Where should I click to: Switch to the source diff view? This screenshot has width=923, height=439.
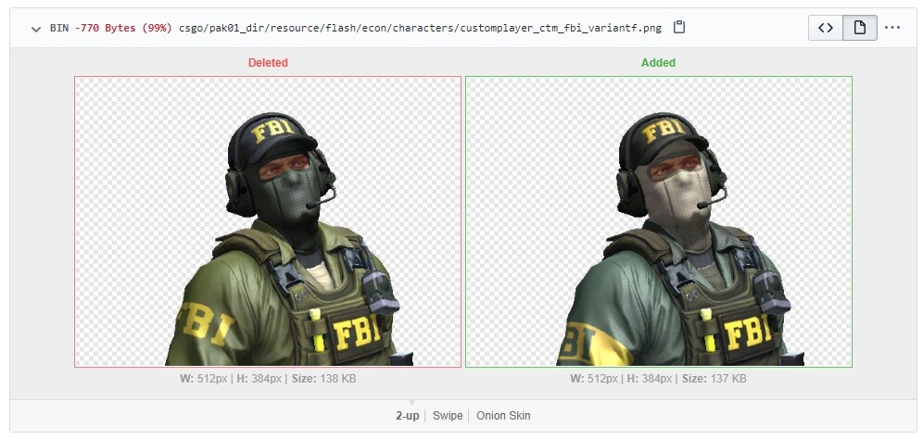click(x=825, y=28)
